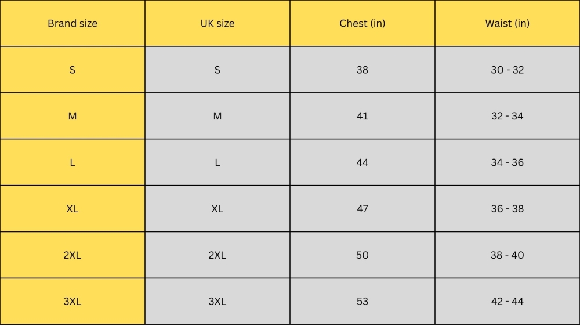The width and height of the screenshot is (580, 326).
Task: Select the UK size header cell
Action: (217, 24)
